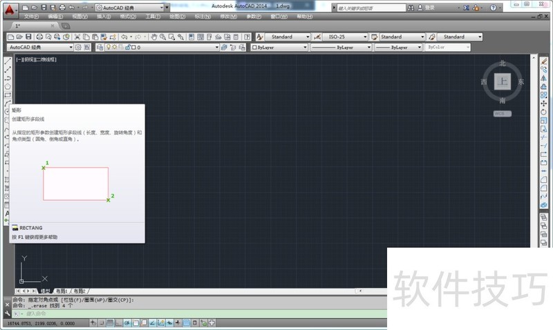The height and width of the screenshot is (330, 553).
Task: Open the 格式 menu
Action: pyautogui.click(x=126, y=15)
